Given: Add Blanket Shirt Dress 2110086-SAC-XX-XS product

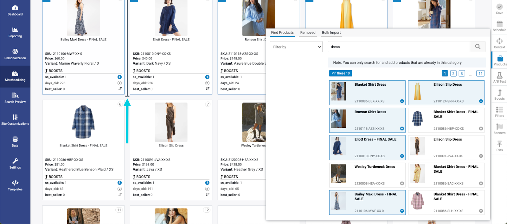Looking at the screenshot, I should (x=481, y=184).
